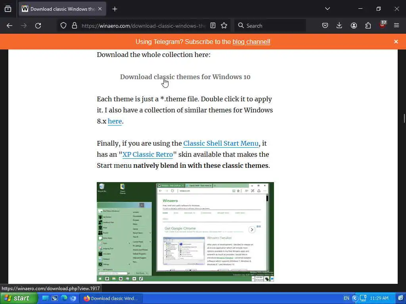Follow the Telegram 'blog channel!' link
This screenshot has height=304, width=406.
[251, 42]
